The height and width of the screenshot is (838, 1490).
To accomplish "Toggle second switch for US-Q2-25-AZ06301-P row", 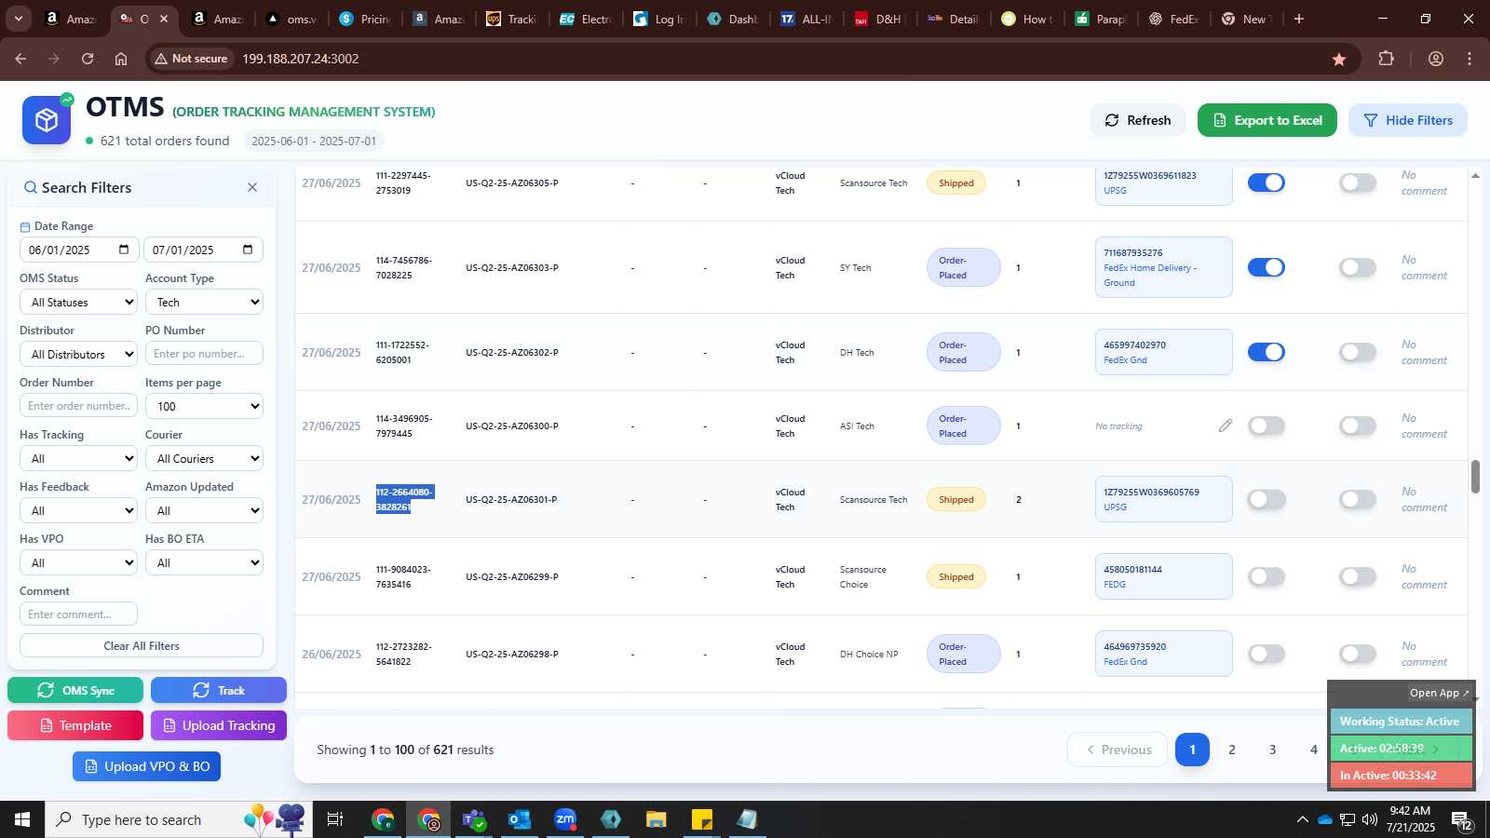I will 1357,499.
